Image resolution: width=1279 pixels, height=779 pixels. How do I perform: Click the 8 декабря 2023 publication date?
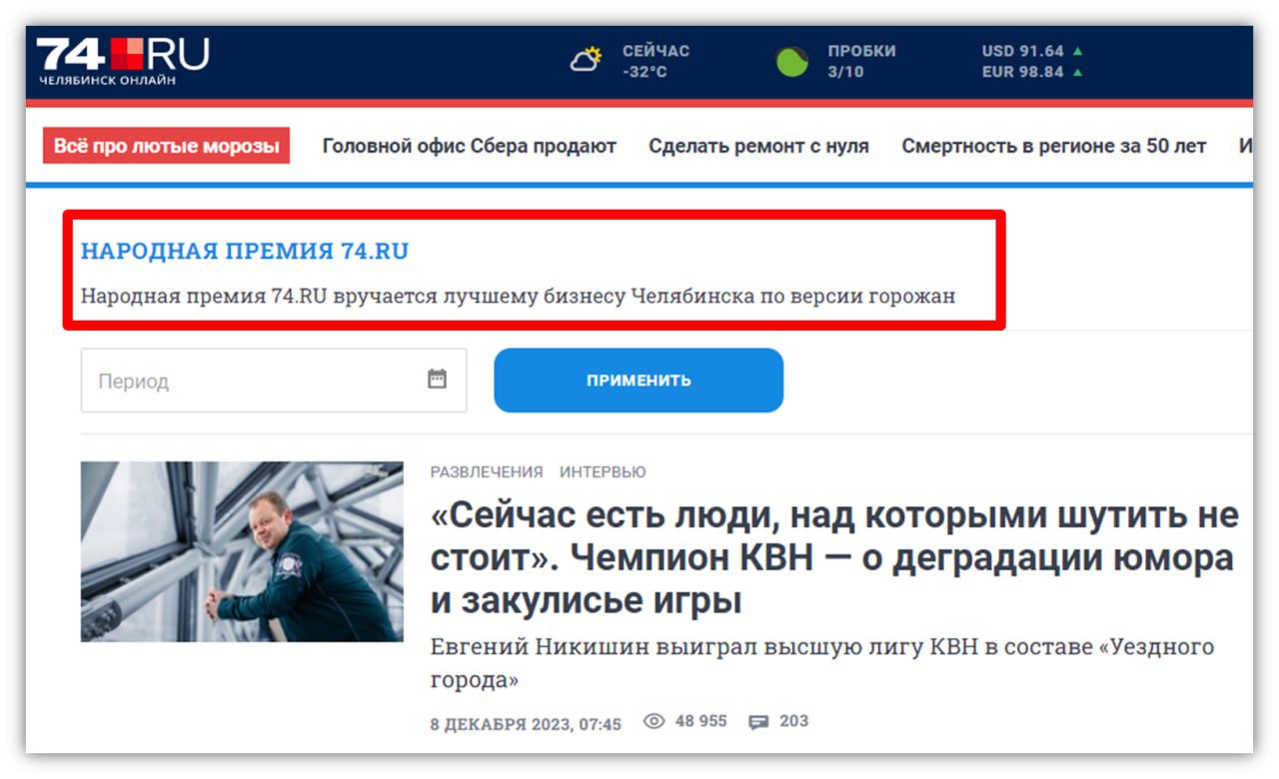click(x=526, y=724)
